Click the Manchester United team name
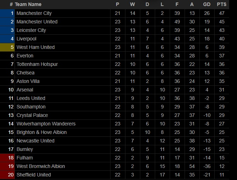This screenshot has height=180, width=237. pyautogui.click(x=37, y=22)
